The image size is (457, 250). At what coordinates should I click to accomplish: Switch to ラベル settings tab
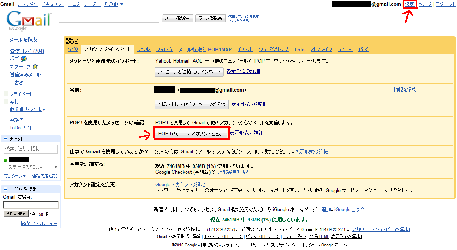143,49
